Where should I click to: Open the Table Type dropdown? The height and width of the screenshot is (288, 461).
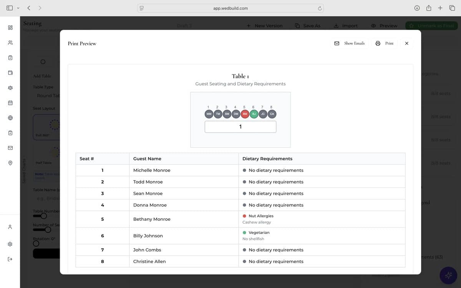pyautogui.click(x=46, y=96)
